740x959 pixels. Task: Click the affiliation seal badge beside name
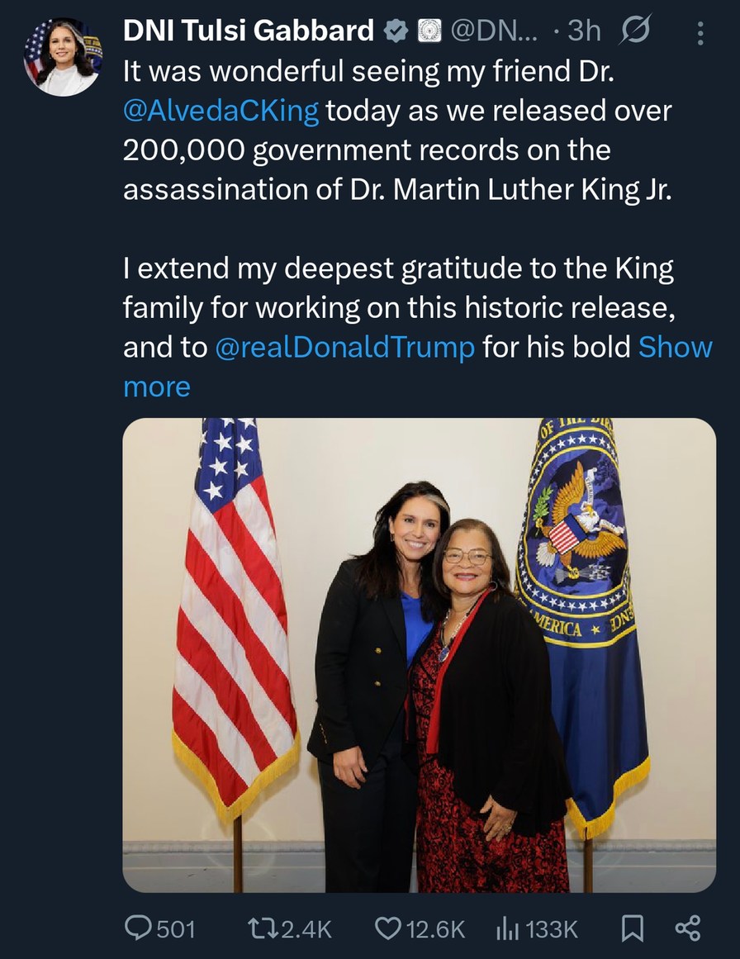pos(429,31)
